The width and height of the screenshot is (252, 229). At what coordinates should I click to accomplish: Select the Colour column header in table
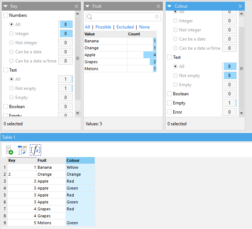point(80,160)
